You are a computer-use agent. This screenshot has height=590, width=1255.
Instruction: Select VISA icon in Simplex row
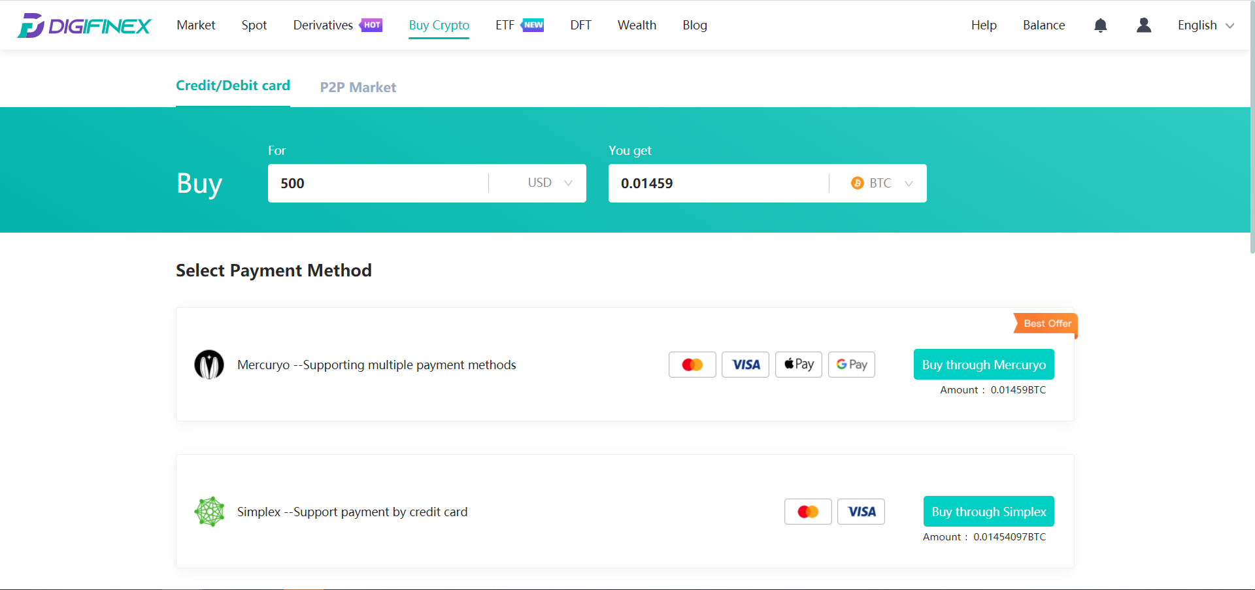point(861,512)
